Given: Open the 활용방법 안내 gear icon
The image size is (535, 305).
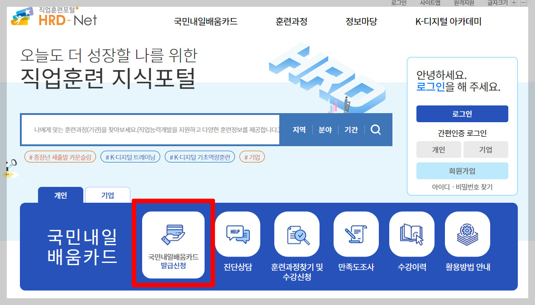Looking at the screenshot, I should tap(468, 234).
